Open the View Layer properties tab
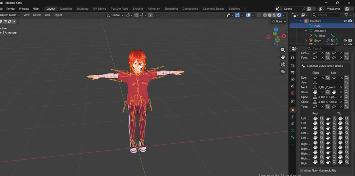This screenshot has width=355, height=176. (293, 79)
